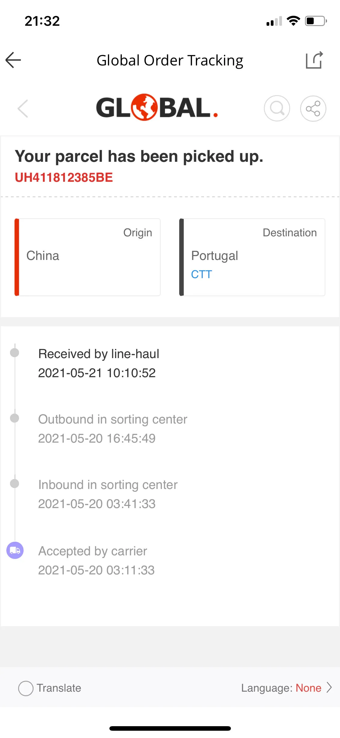Tap the circular share nodes icon
This screenshot has width=340, height=738.
[x=313, y=108]
